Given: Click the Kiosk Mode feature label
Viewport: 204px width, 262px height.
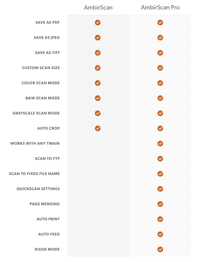Looking at the screenshot, I should coord(47,250).
